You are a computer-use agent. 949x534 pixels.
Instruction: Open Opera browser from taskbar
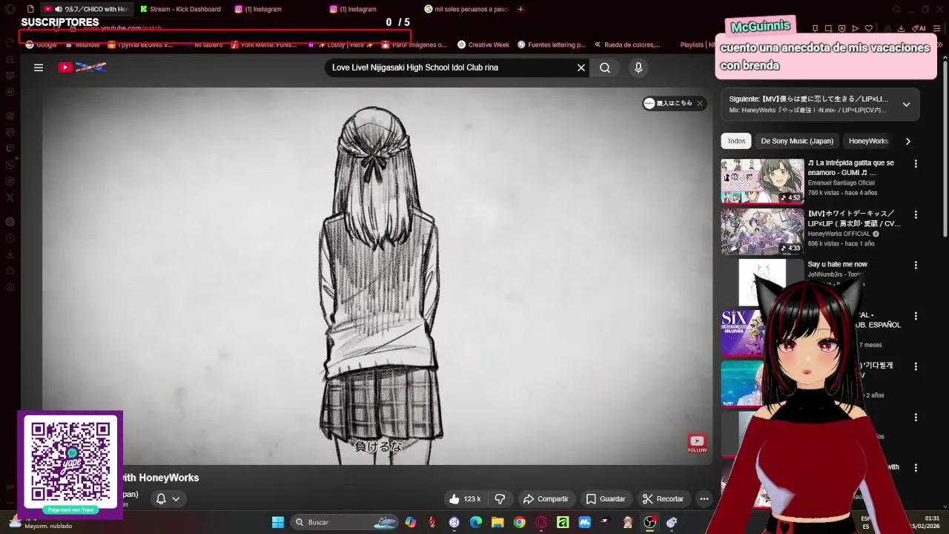click(541, 522)
